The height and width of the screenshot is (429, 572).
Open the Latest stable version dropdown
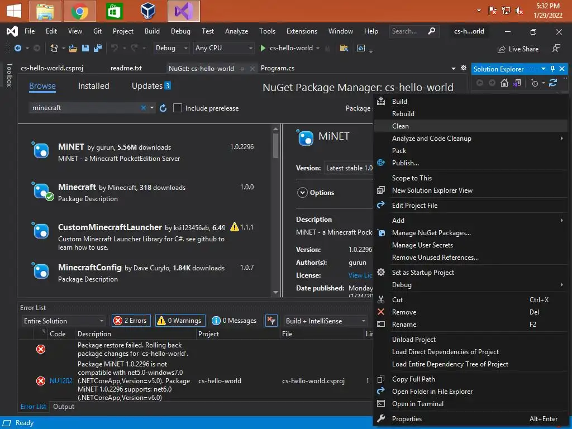(x=349, y=168)
